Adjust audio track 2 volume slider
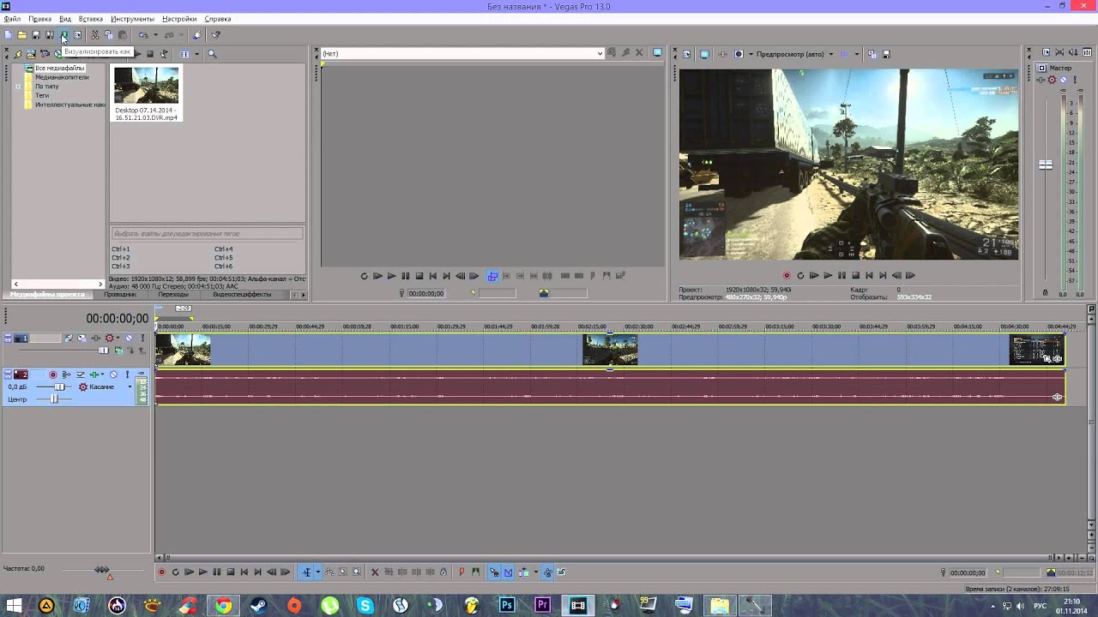 point(59,386)
